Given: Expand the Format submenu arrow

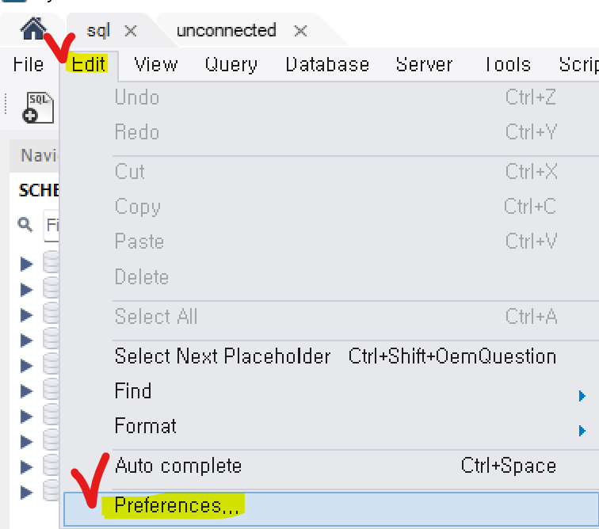Looking at the screenshot, I should (582, 430).
